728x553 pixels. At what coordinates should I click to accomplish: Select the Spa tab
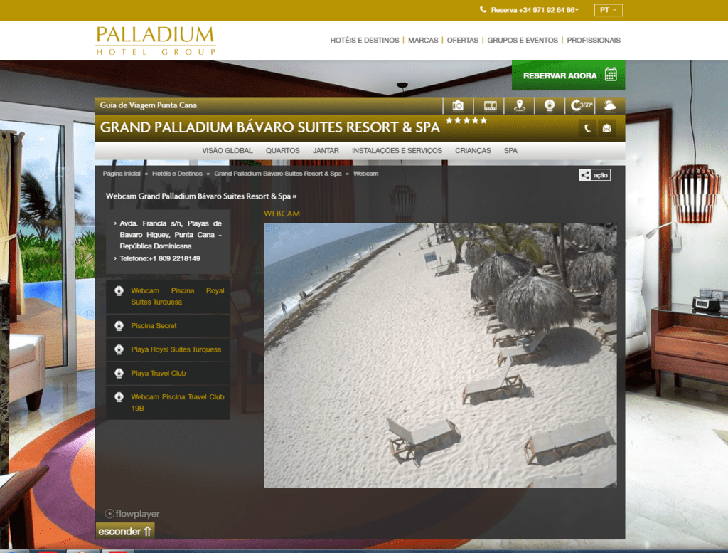[510, 151]
